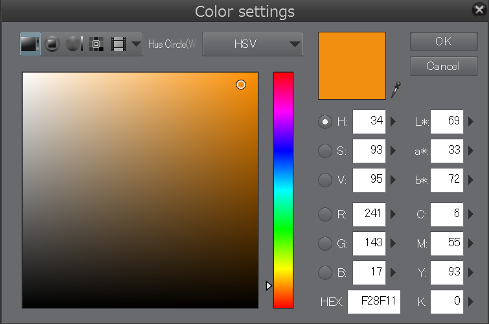Confirm the color with the OK button
This screenshot has width=489, height=324.
(x=443, y=41)
